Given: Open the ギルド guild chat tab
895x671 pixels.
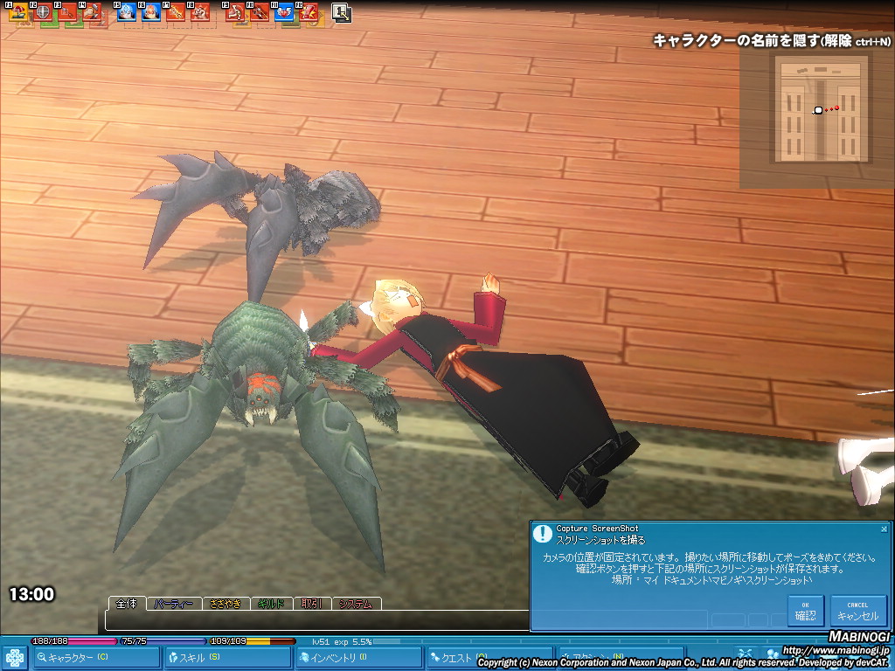Looking at the screenshot, I should pyautogui.click(x=271, y=604).
